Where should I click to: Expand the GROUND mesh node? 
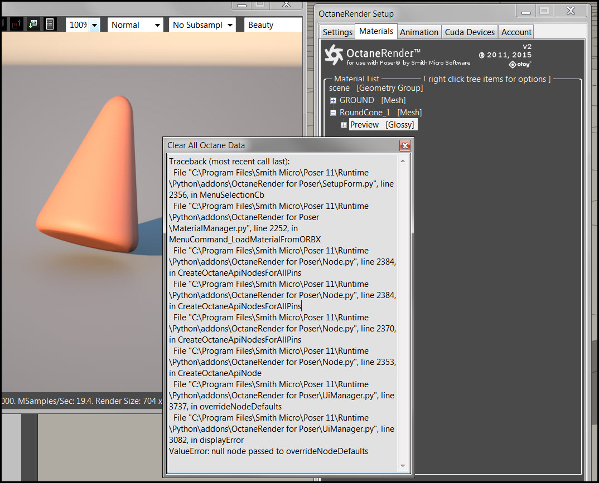tap(333, 100)
